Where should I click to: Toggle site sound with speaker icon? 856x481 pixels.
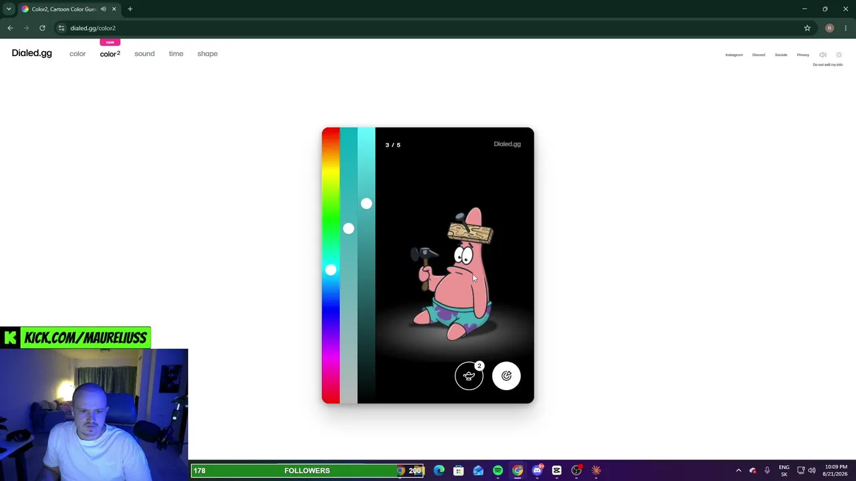[823, 55]
